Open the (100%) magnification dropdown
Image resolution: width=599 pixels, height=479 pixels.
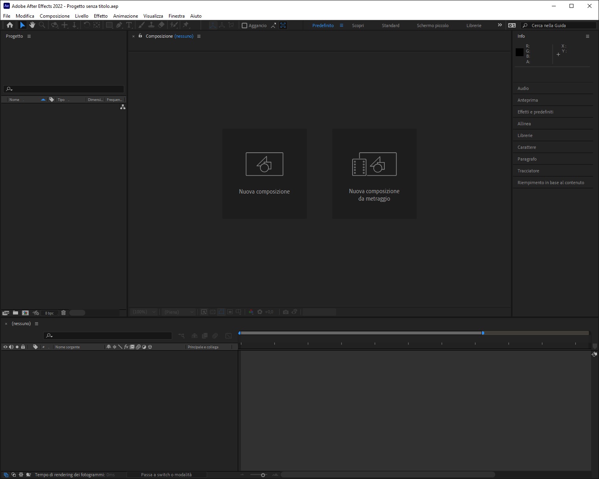(144, 312)
